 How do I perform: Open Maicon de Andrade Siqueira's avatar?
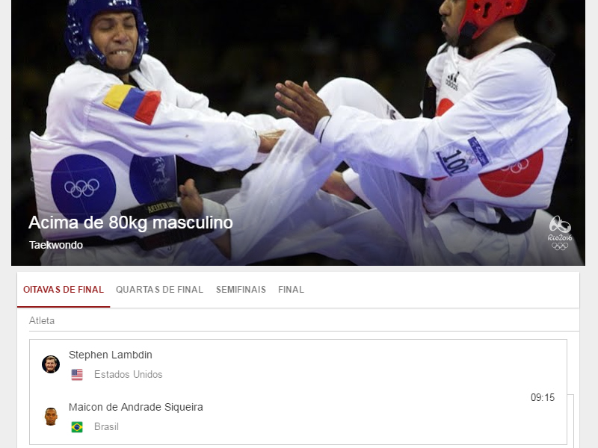pos(51,417)
